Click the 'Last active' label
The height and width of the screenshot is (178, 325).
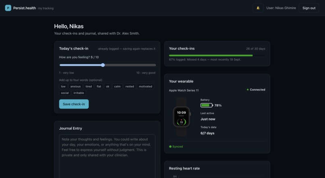click(207, 113)
